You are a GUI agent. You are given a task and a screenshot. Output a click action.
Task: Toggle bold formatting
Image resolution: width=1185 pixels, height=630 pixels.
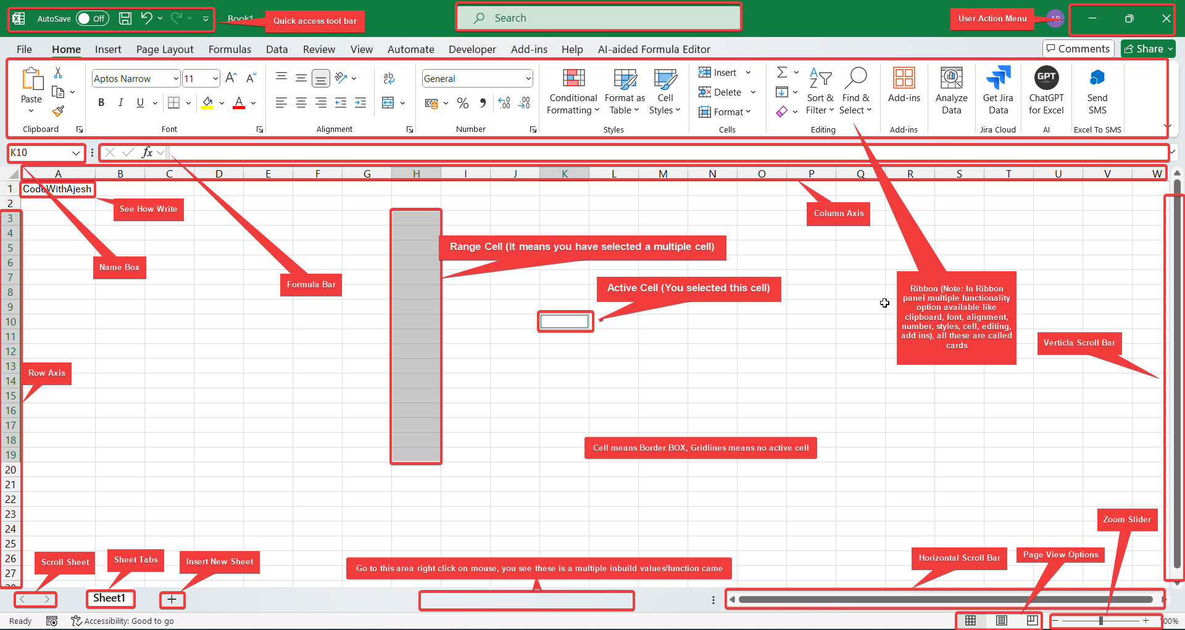pyautogui.click(x=101, y=102)
